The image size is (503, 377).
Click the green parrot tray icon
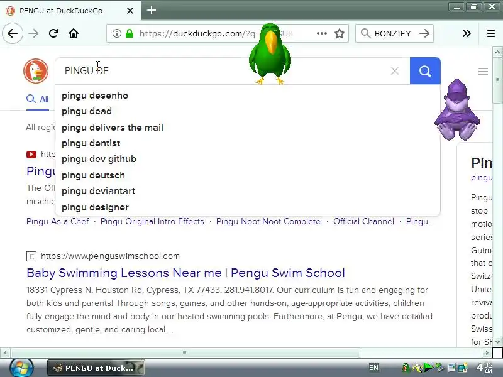(x=406, y=368)
